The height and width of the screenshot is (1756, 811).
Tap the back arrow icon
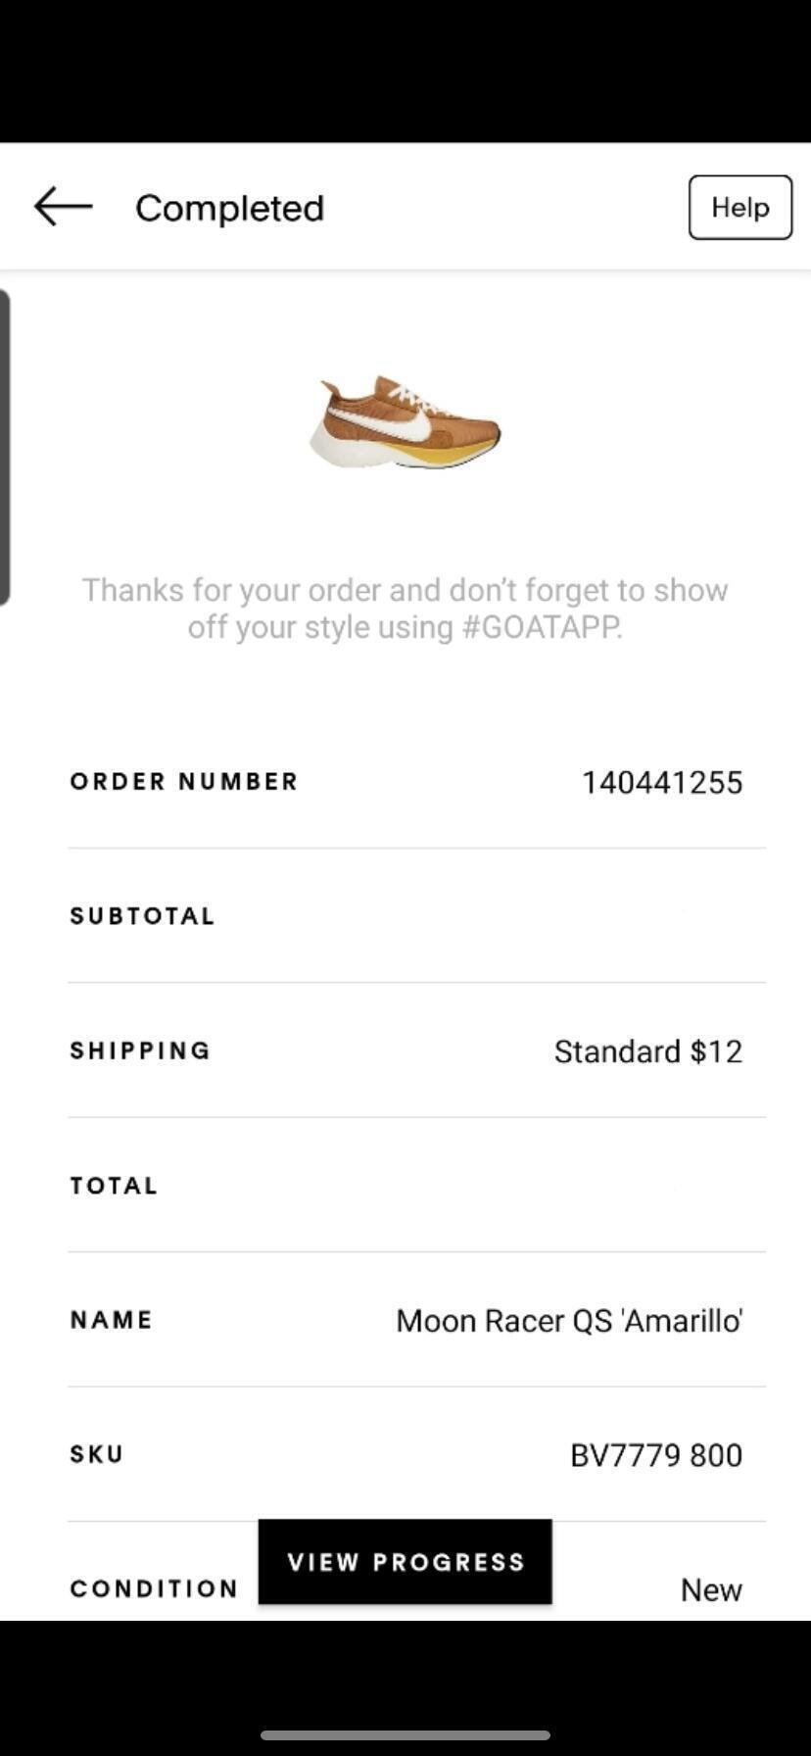point(63,208)
